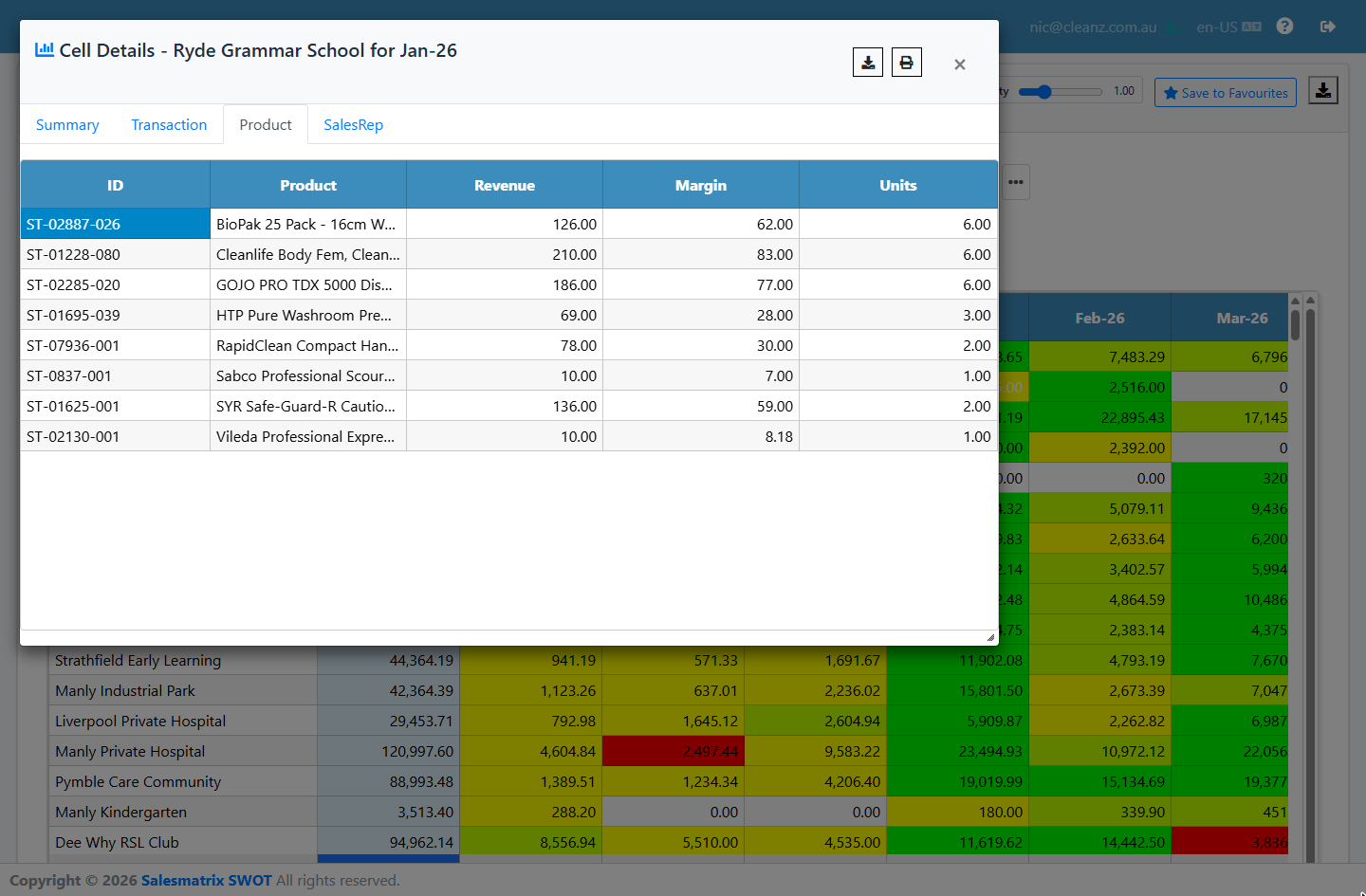
Task: Click the chart icon beside Cell Details title
Action: point(45,49)
